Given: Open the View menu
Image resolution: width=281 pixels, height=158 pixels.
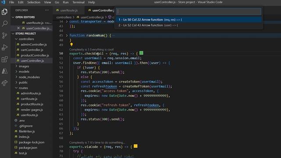Looking at the screenshot, I should tap(47, 2).
